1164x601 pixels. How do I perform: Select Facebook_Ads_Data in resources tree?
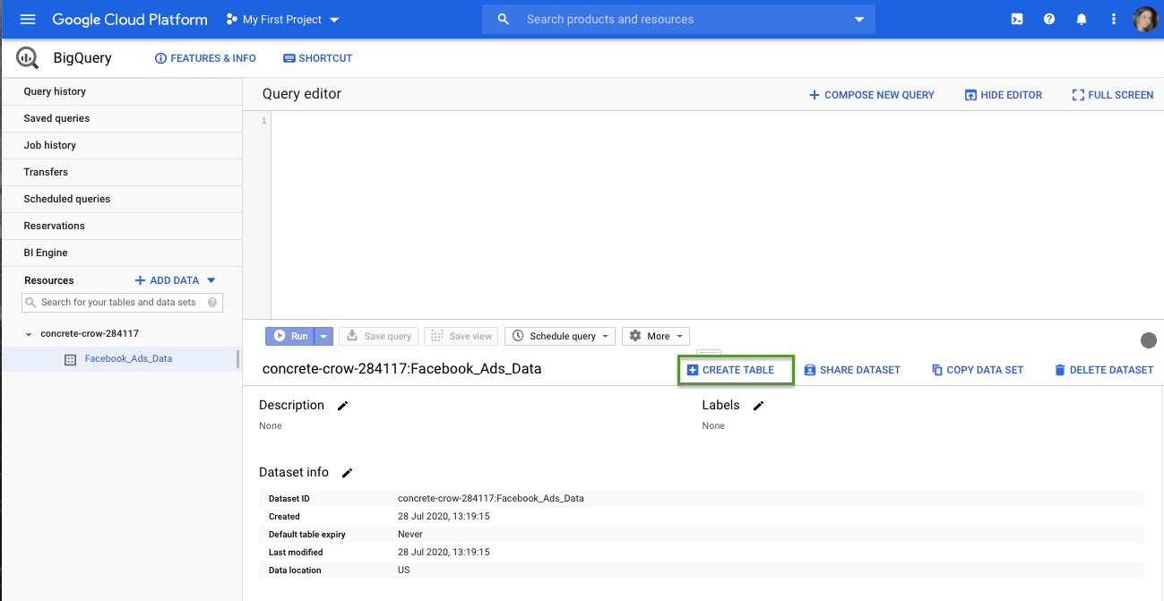pyautogui.click(x=128, y=359)
